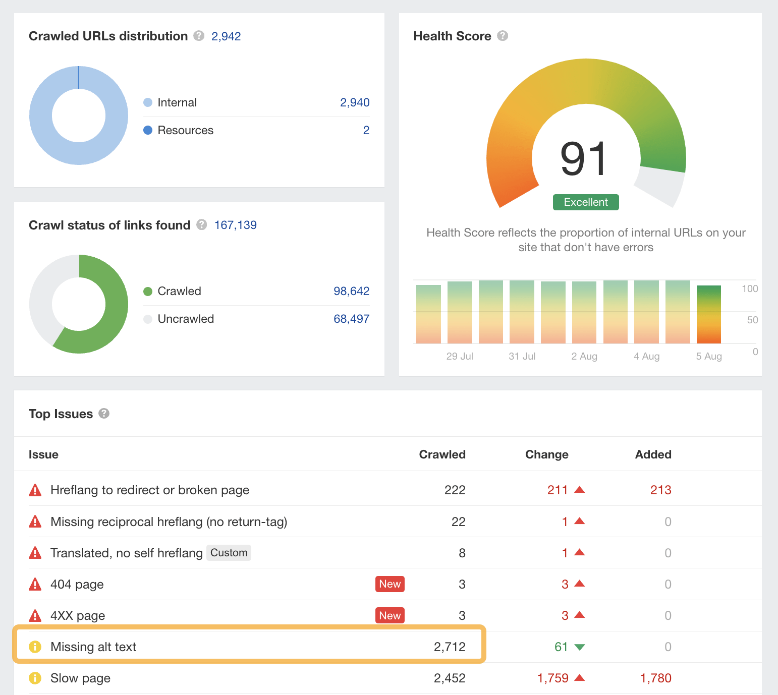Click the help icon beside Crawled URLs distribution
Image resolution: width=778 pixels, height=695 pixels.
pos(199,36)
